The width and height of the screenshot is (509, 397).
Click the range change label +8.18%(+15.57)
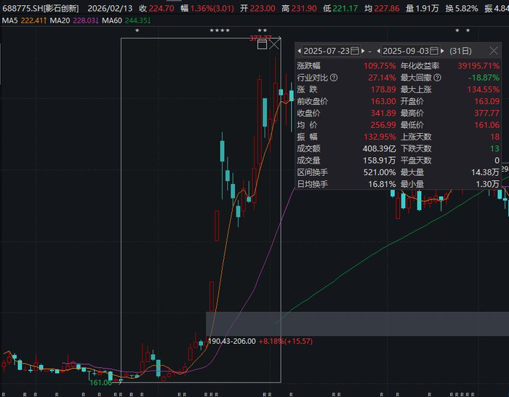(x=286, y=341)
